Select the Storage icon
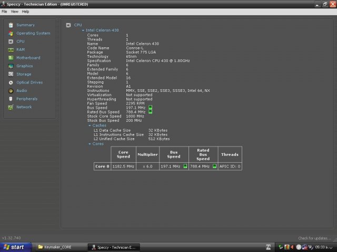This screenshot has width=337, height=252. 11,74
